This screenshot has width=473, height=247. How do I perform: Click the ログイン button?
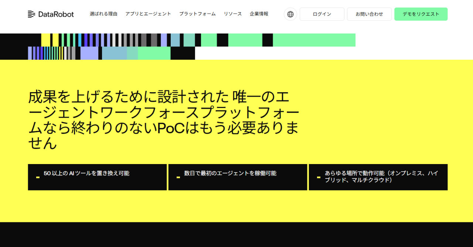tap(322, 14)
